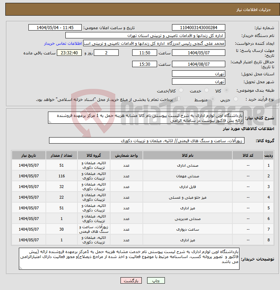Viewport: 280px width, 290px height.
Task: Click the price validity date 1404/08/07 field
Action: coord(198,64)
